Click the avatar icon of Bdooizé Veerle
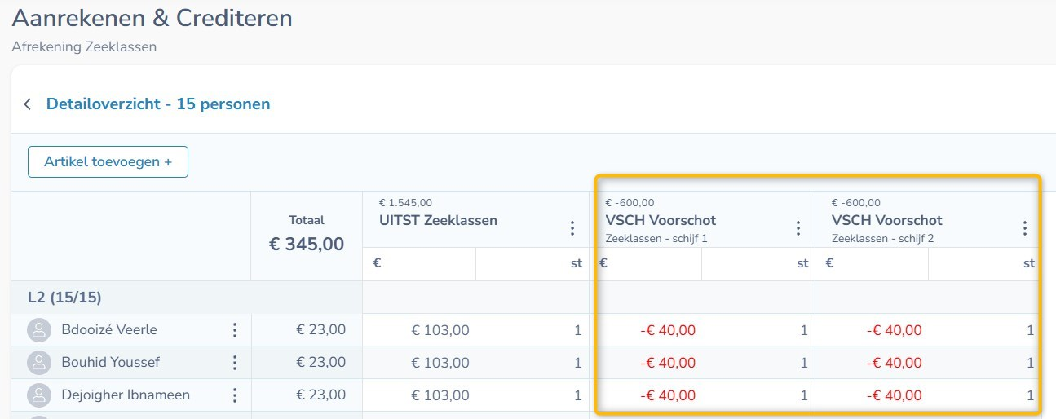Screen dimensions: 1056x419 [x=38, y=330]
